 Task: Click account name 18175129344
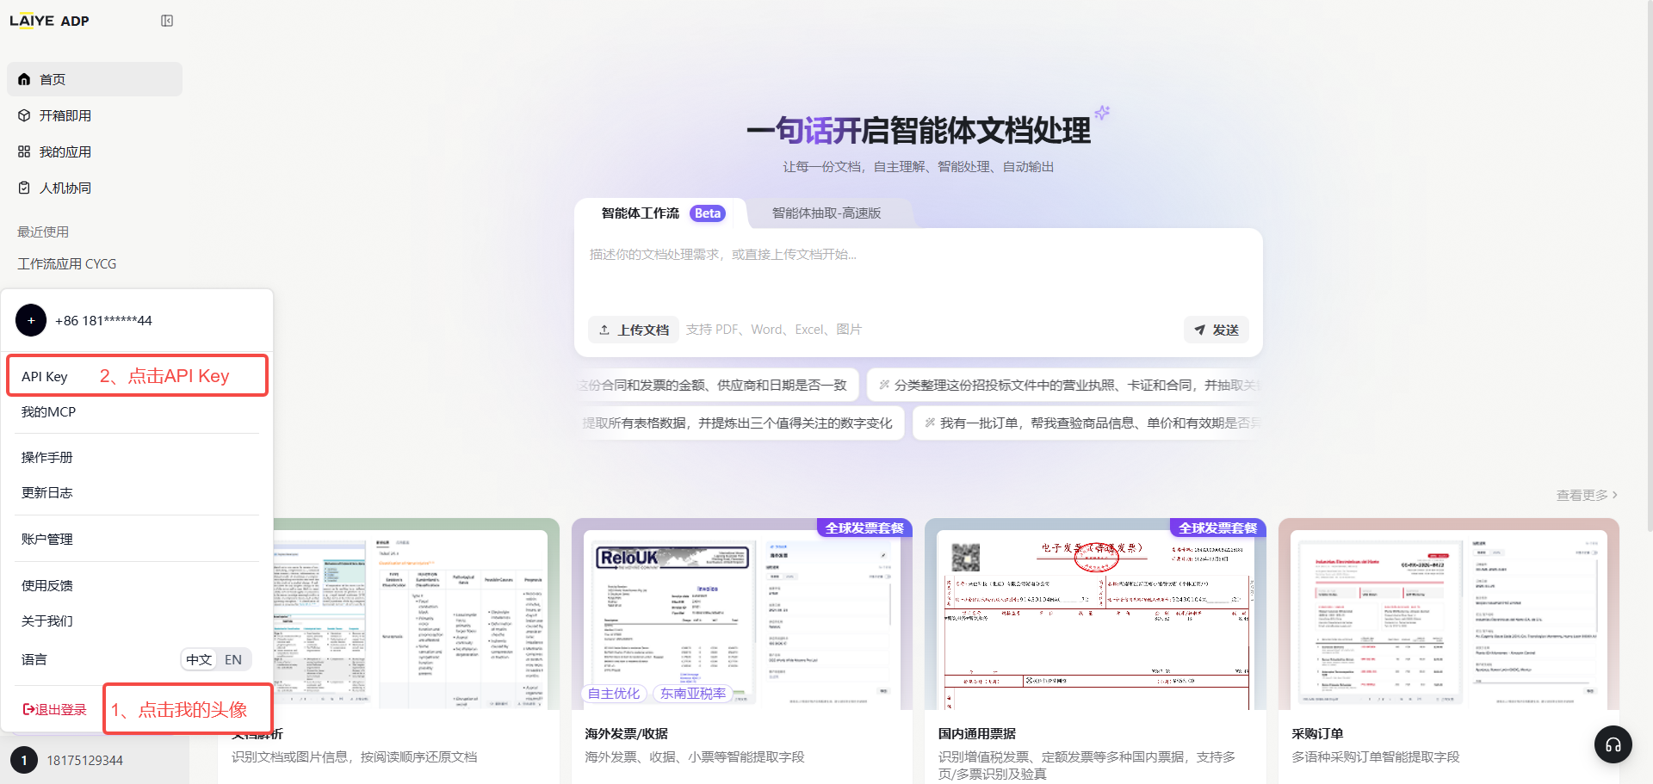coord(84,760)
